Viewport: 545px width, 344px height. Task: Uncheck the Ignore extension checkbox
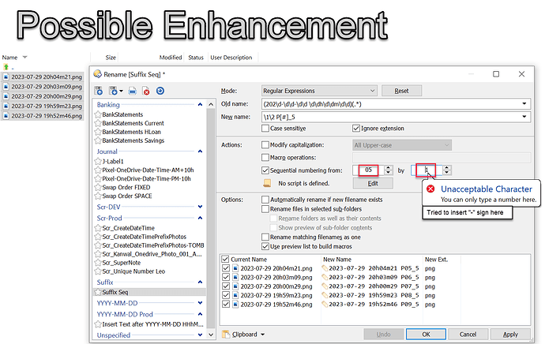[356, 129]
